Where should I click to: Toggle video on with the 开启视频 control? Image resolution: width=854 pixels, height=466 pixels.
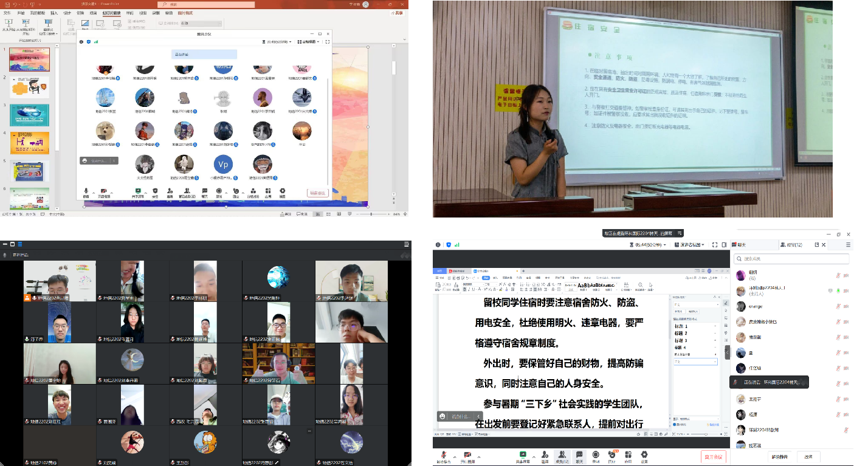click(x=468, y=456)
